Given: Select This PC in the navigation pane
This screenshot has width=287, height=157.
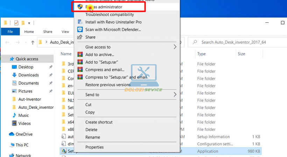Looking at the screenshot, I should (22, 145).
